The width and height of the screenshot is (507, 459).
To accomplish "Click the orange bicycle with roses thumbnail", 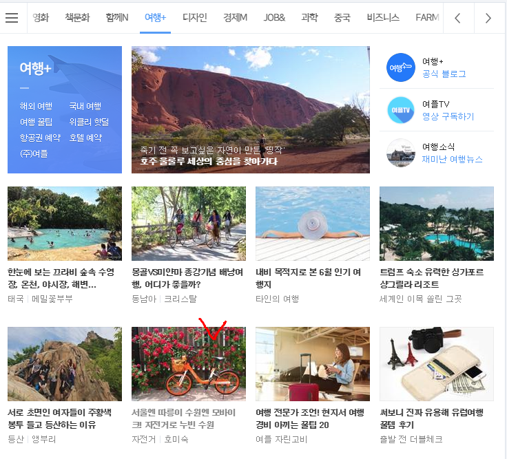I will click(188, 364).
